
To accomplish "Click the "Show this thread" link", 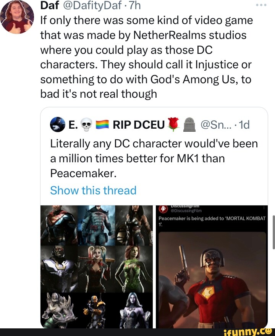I will coord(93,190).
